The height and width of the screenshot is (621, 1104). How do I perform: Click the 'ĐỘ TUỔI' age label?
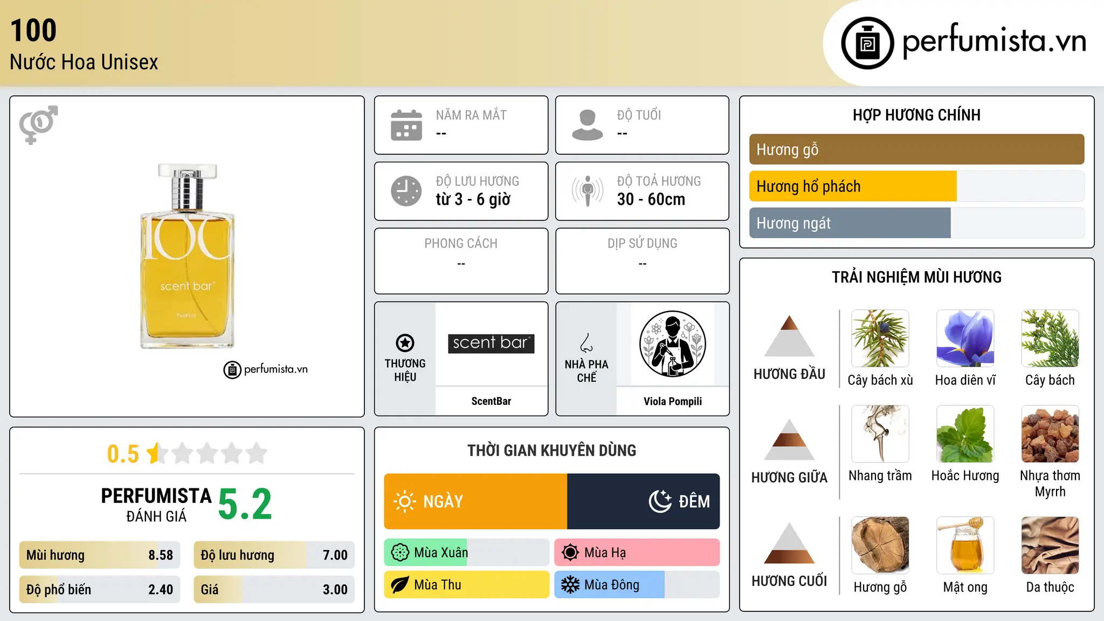point(639,115)
